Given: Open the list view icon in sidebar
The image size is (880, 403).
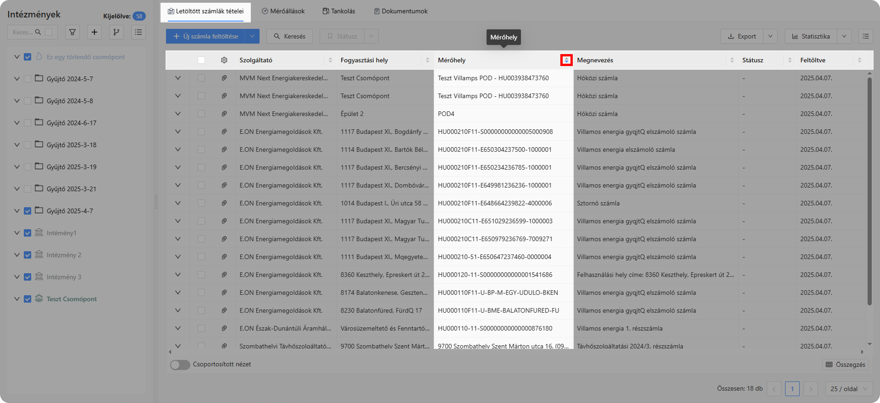Looking at the screenshot, I should [x=138, y=32].
